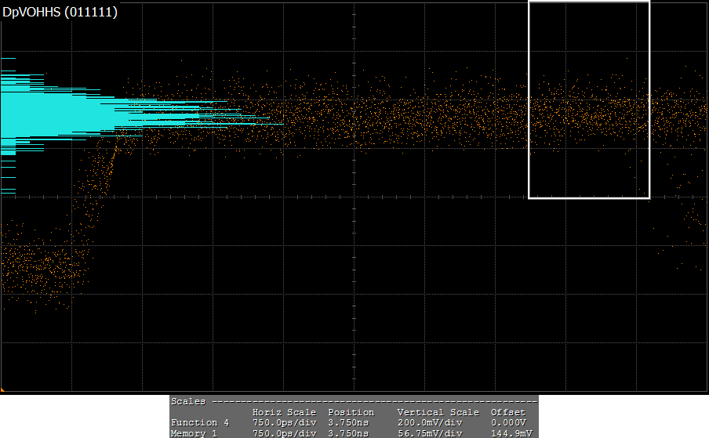
Task: Click the Horiz Scale column header
Action: point(284,412)
